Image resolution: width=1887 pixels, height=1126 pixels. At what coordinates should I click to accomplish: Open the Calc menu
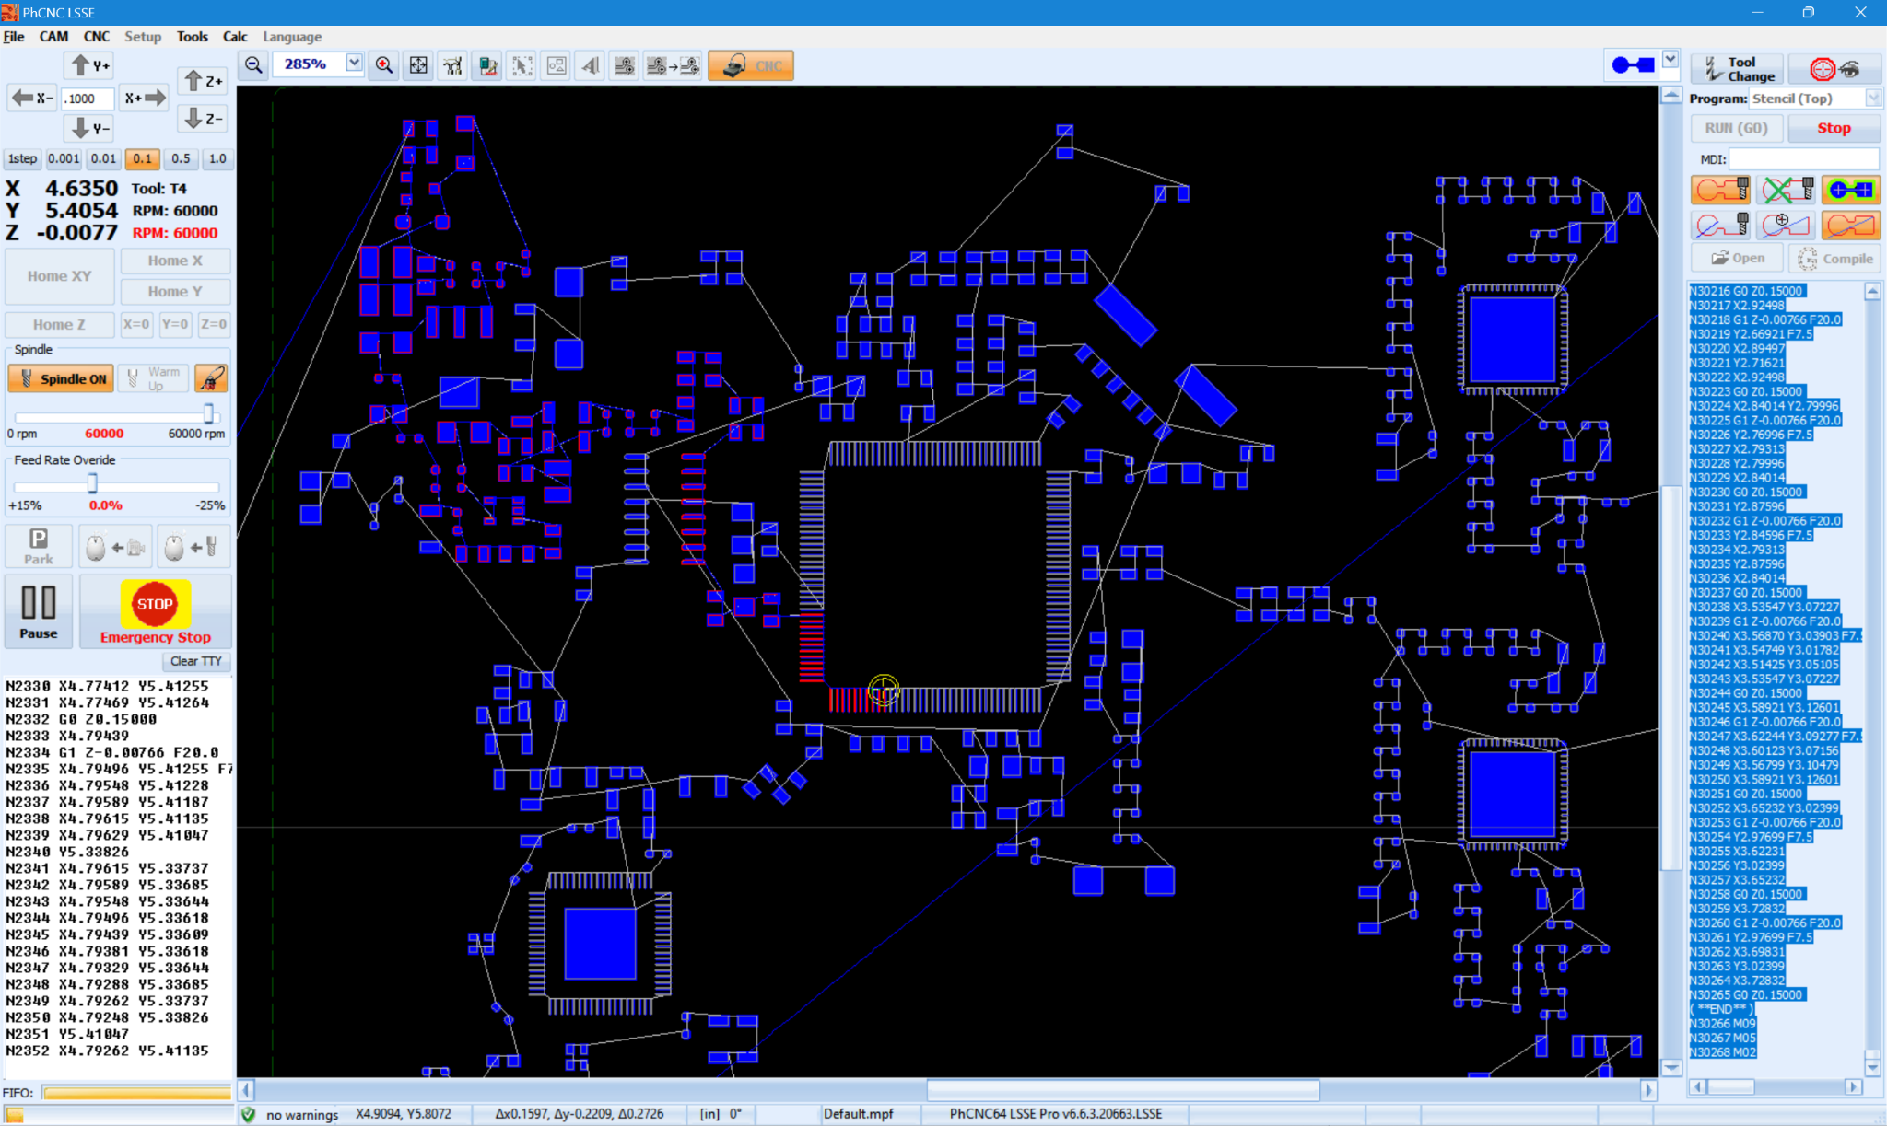[x=235, y=37]
